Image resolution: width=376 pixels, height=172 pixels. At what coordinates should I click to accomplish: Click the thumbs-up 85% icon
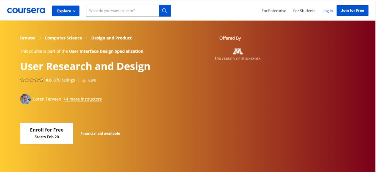pos(84,80)
